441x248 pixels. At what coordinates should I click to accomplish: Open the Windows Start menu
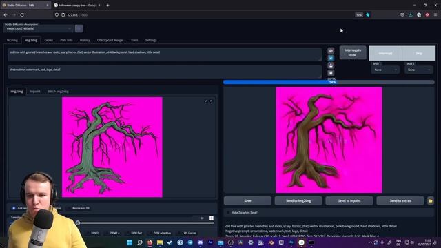130,242
